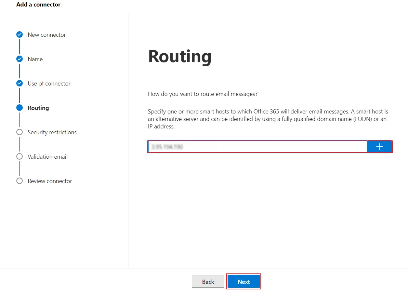Image resolution: width=408 pixels, height=291 pixels.
Task: Select the Routing step label
Action: 38,108
